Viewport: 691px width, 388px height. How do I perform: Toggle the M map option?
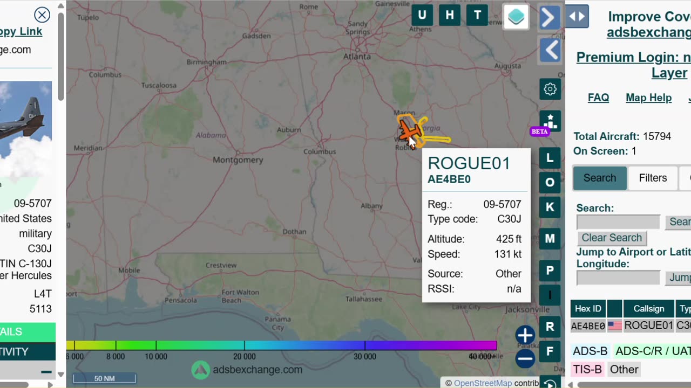(x=550, y=238)
